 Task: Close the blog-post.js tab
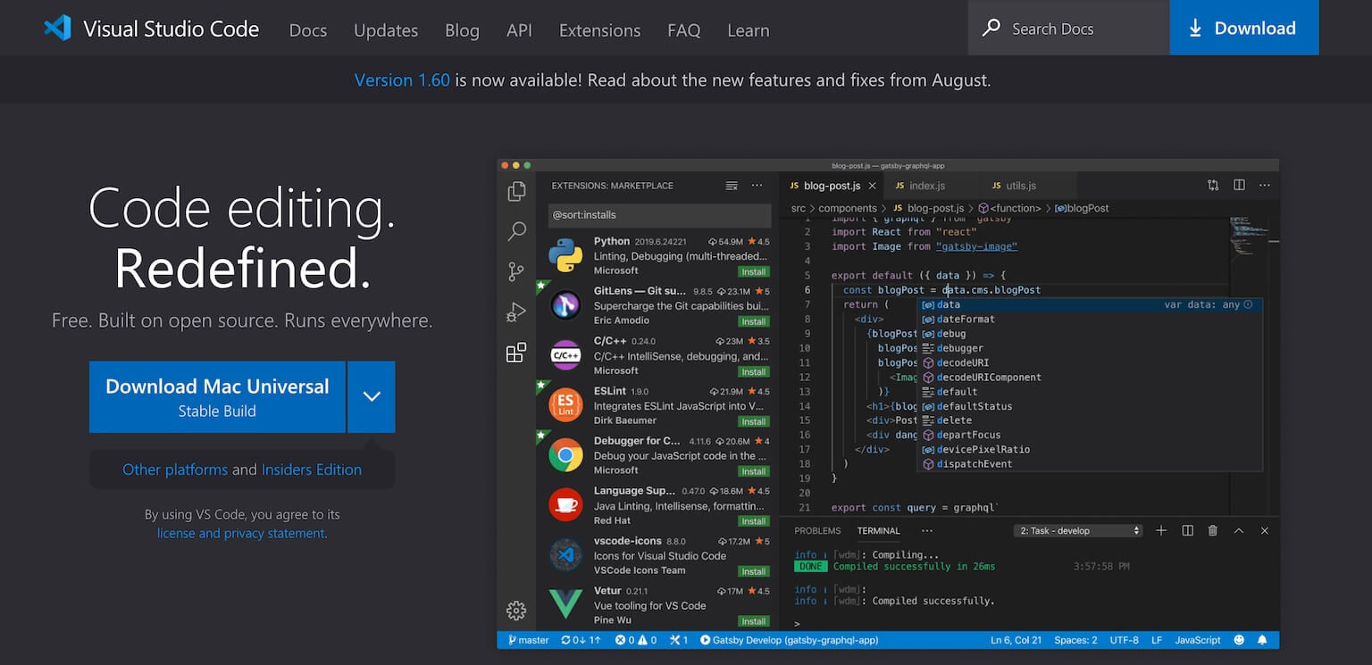873,186
